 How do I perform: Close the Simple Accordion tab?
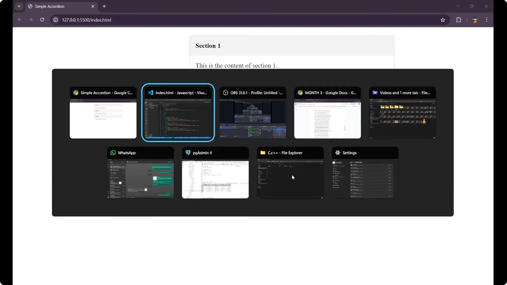coord(93,6)
